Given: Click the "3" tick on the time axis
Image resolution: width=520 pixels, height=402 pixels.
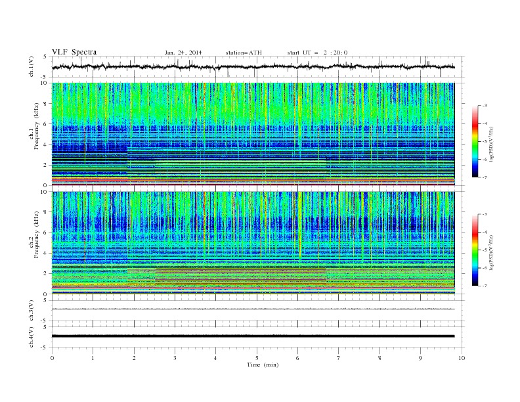Looking at the screenshot, I should pos(175,358).
